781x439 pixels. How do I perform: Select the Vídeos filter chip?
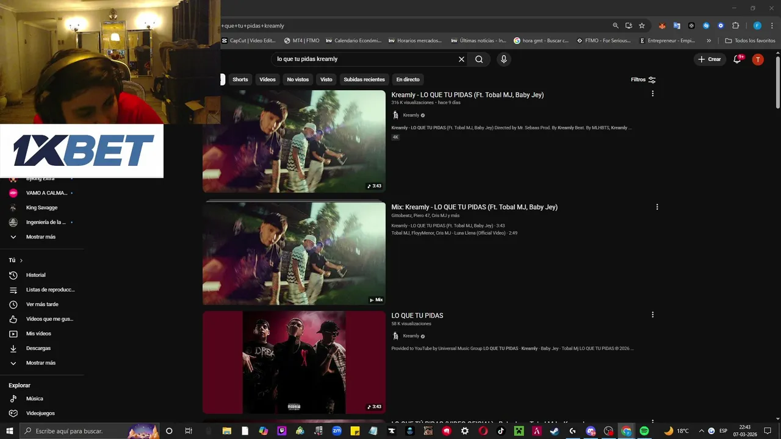(267, 79)
